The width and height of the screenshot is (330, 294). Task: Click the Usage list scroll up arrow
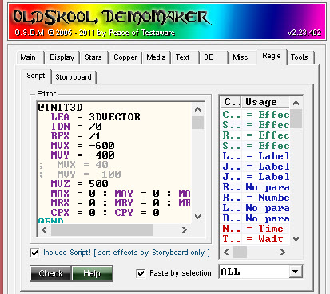[296, 103]
